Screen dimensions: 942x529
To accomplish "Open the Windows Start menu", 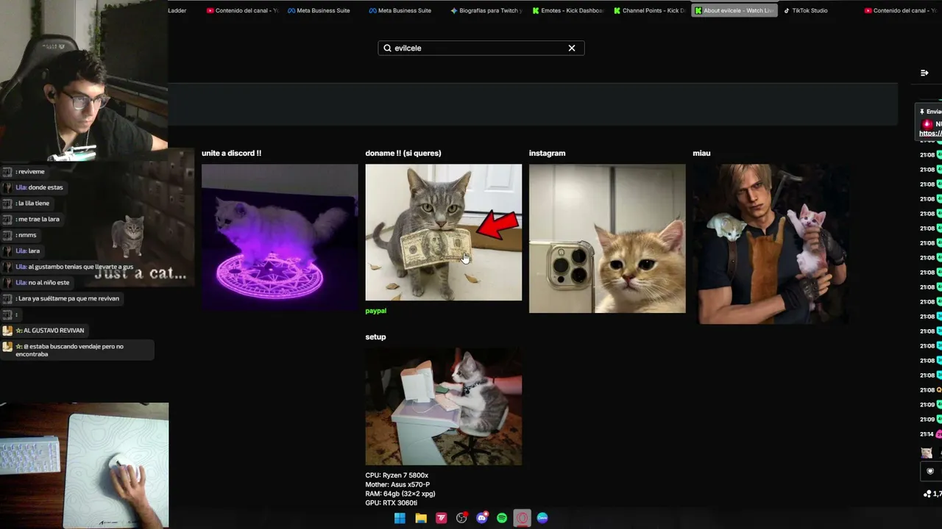I will [400, 518].
